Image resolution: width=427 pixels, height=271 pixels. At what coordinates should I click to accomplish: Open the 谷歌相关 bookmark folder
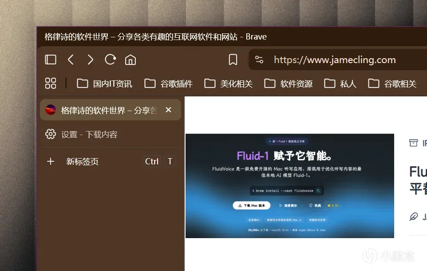392,84
